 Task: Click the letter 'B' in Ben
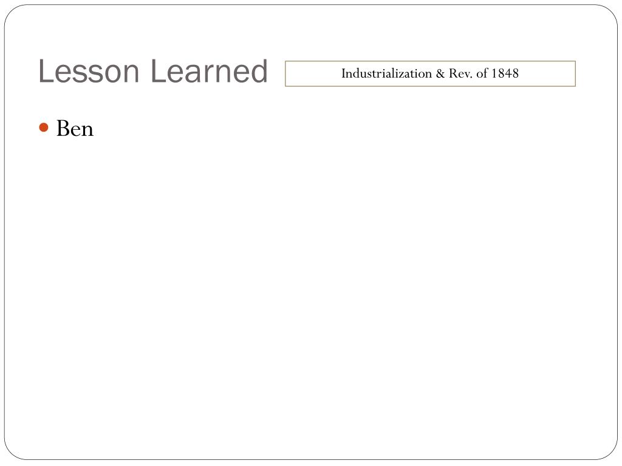coord(63,129)
